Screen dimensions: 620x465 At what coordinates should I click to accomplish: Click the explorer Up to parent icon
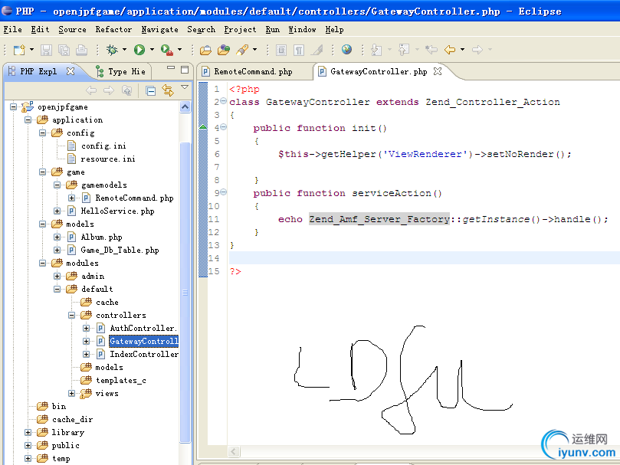(x=127, y=90)
